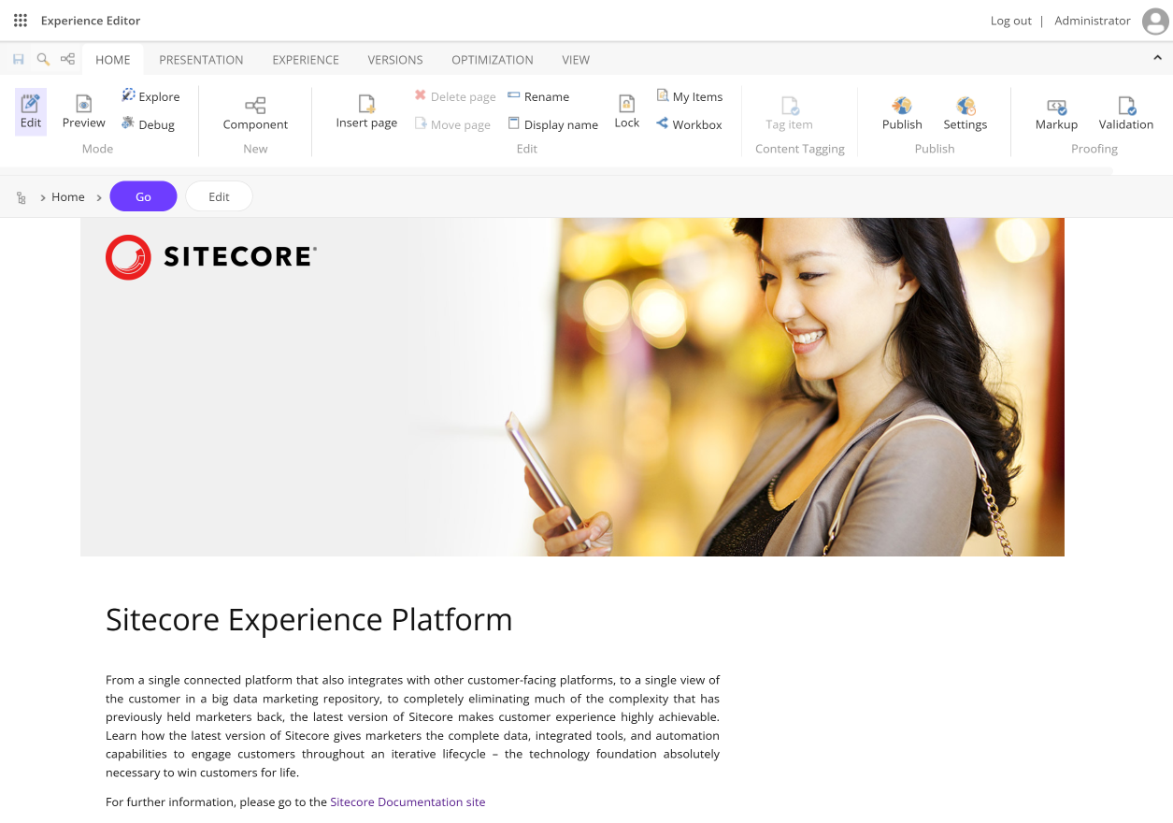1173x823 pixels.
Task: Change the Display name
Action: pyautogui.click(x=553, y=124)
